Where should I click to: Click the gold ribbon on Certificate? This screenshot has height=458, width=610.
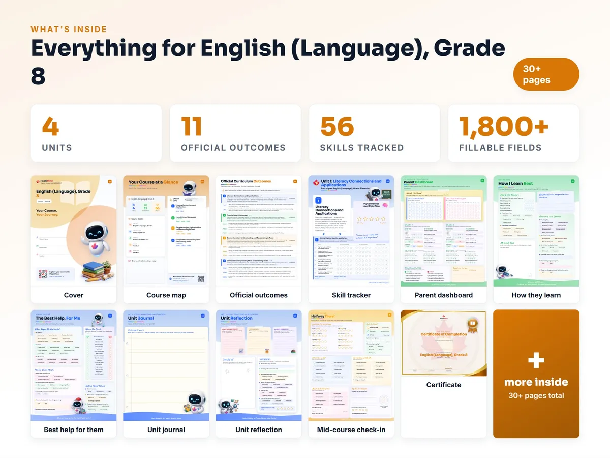(x=473, y=325)
